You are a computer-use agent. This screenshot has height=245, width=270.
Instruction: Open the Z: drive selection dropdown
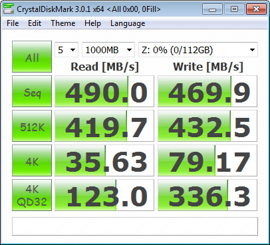[x=198, y=50]
